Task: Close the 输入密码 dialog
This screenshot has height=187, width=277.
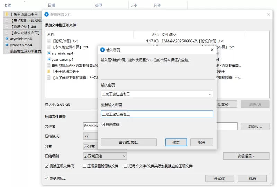Action: click(x=212, y=50)
